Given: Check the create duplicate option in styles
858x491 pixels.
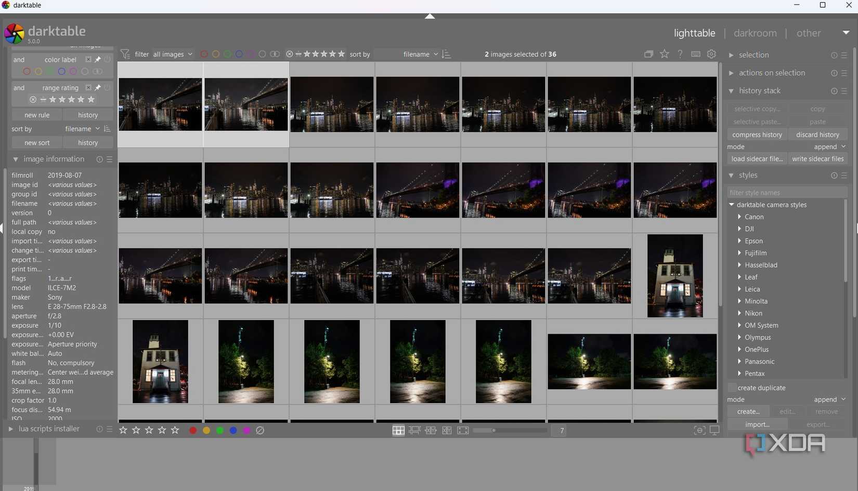Looking at the screenshot, I should pyautogui.click(x=732, y=388).
